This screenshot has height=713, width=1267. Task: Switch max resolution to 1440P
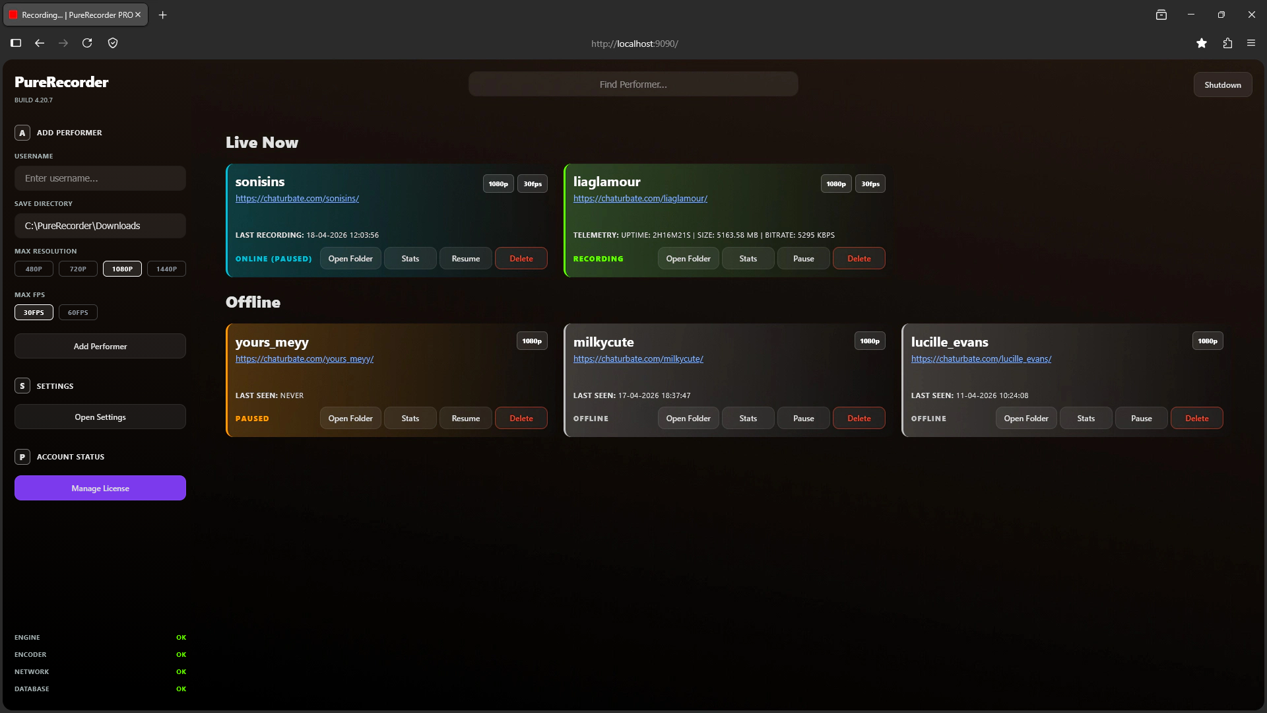point(166,269)
